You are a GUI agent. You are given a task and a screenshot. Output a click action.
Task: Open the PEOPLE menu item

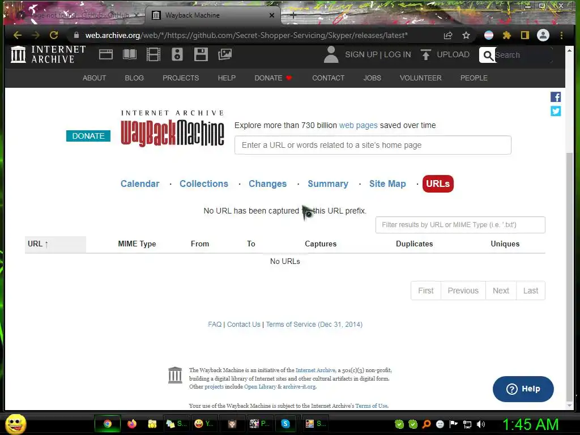(474, 78)
